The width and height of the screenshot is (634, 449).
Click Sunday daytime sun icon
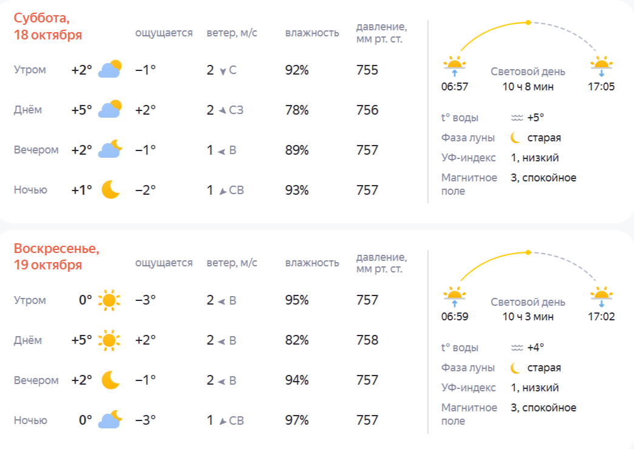(109, 340)
